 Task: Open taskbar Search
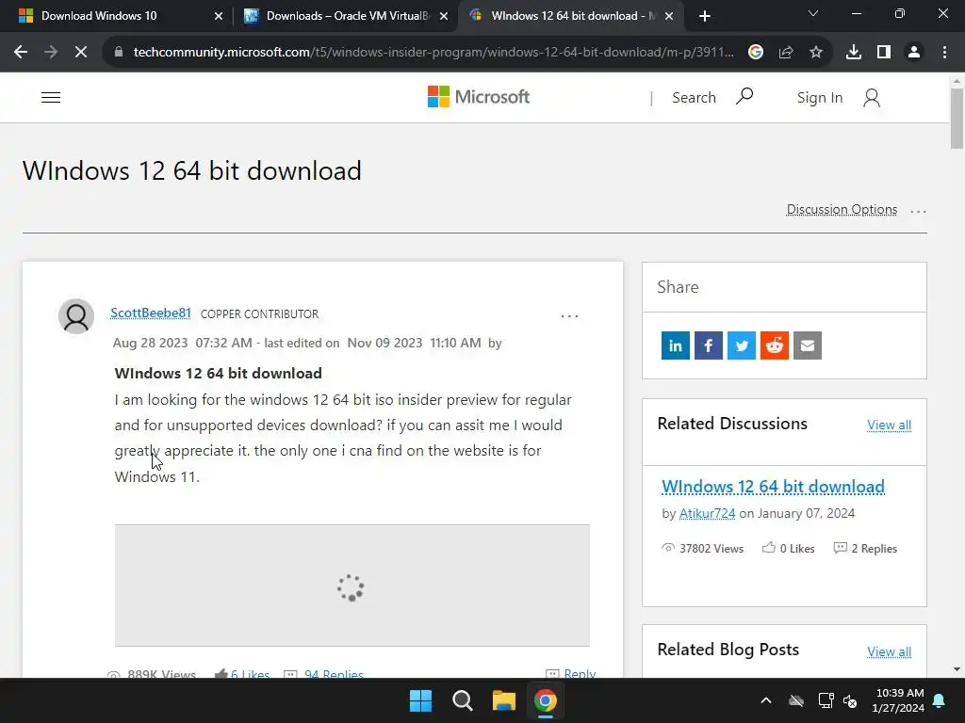pos(462,700)
